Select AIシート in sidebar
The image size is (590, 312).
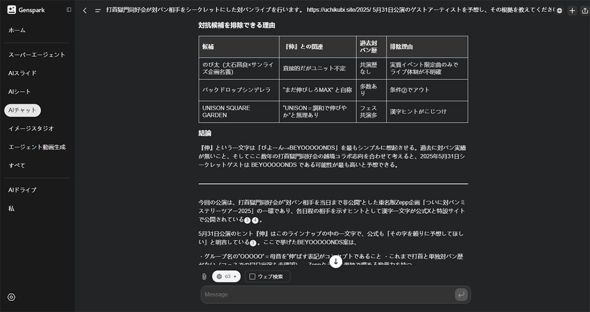tap(19, 91)
